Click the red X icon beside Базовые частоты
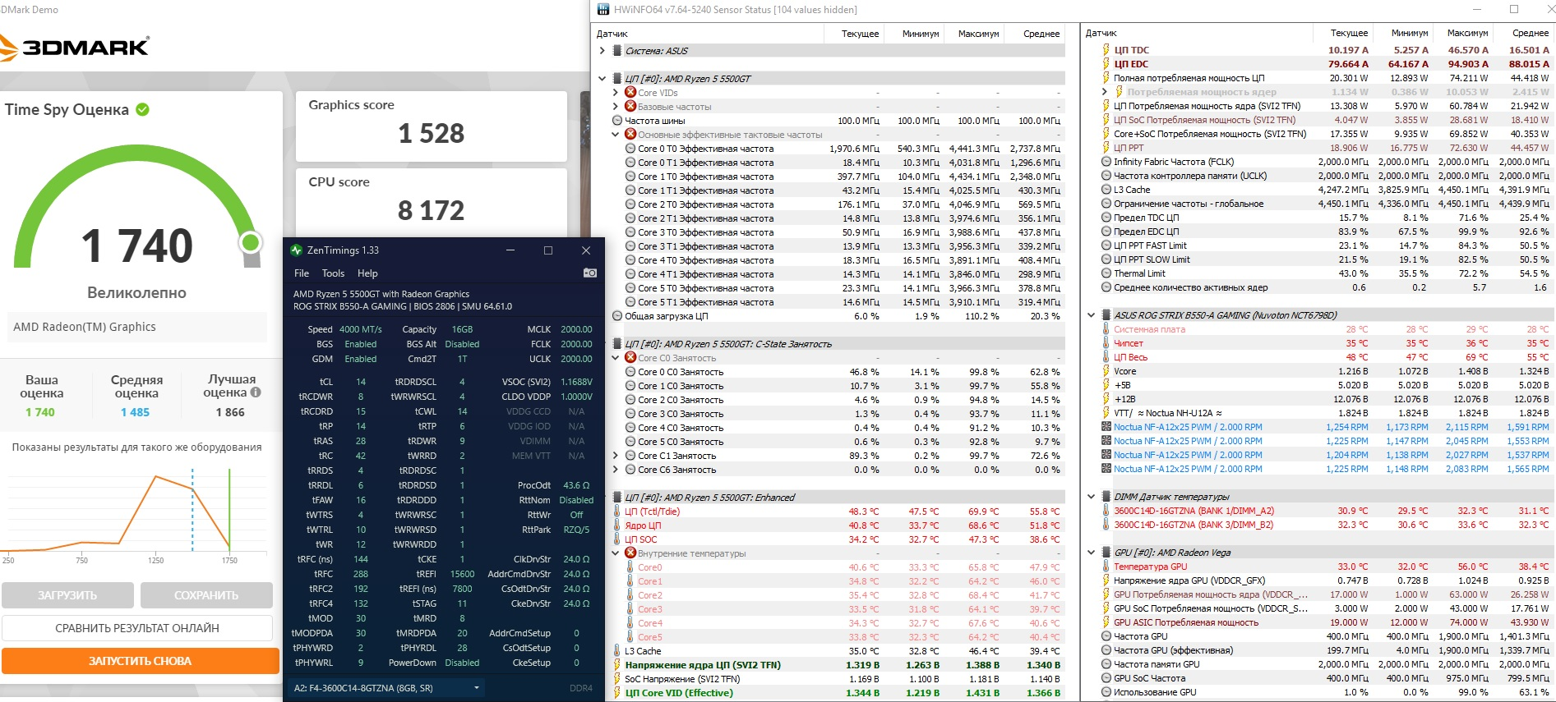This screenshot has width=1556, height=702. point(630,107)
